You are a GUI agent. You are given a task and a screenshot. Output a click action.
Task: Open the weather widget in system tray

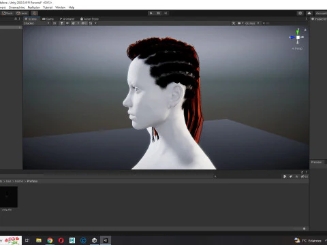309,240
